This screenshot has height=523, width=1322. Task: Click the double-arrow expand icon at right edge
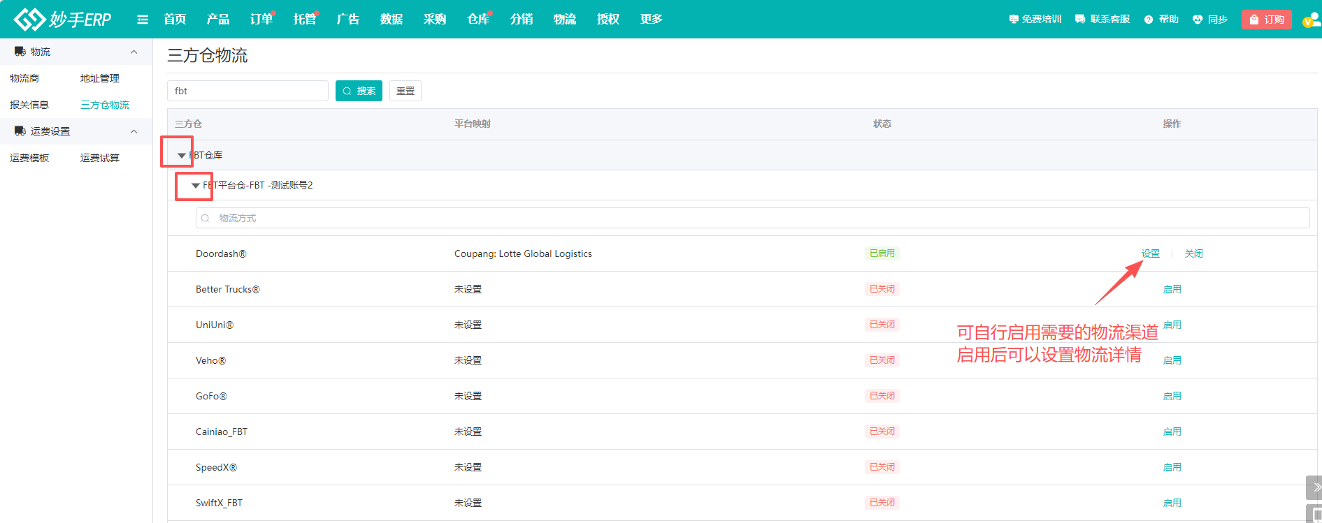tap(1316, 487)
